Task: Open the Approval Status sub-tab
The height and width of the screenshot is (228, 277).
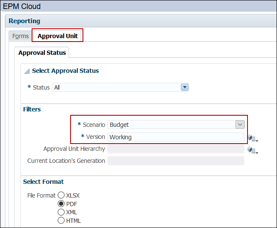Action: [42, 53]
